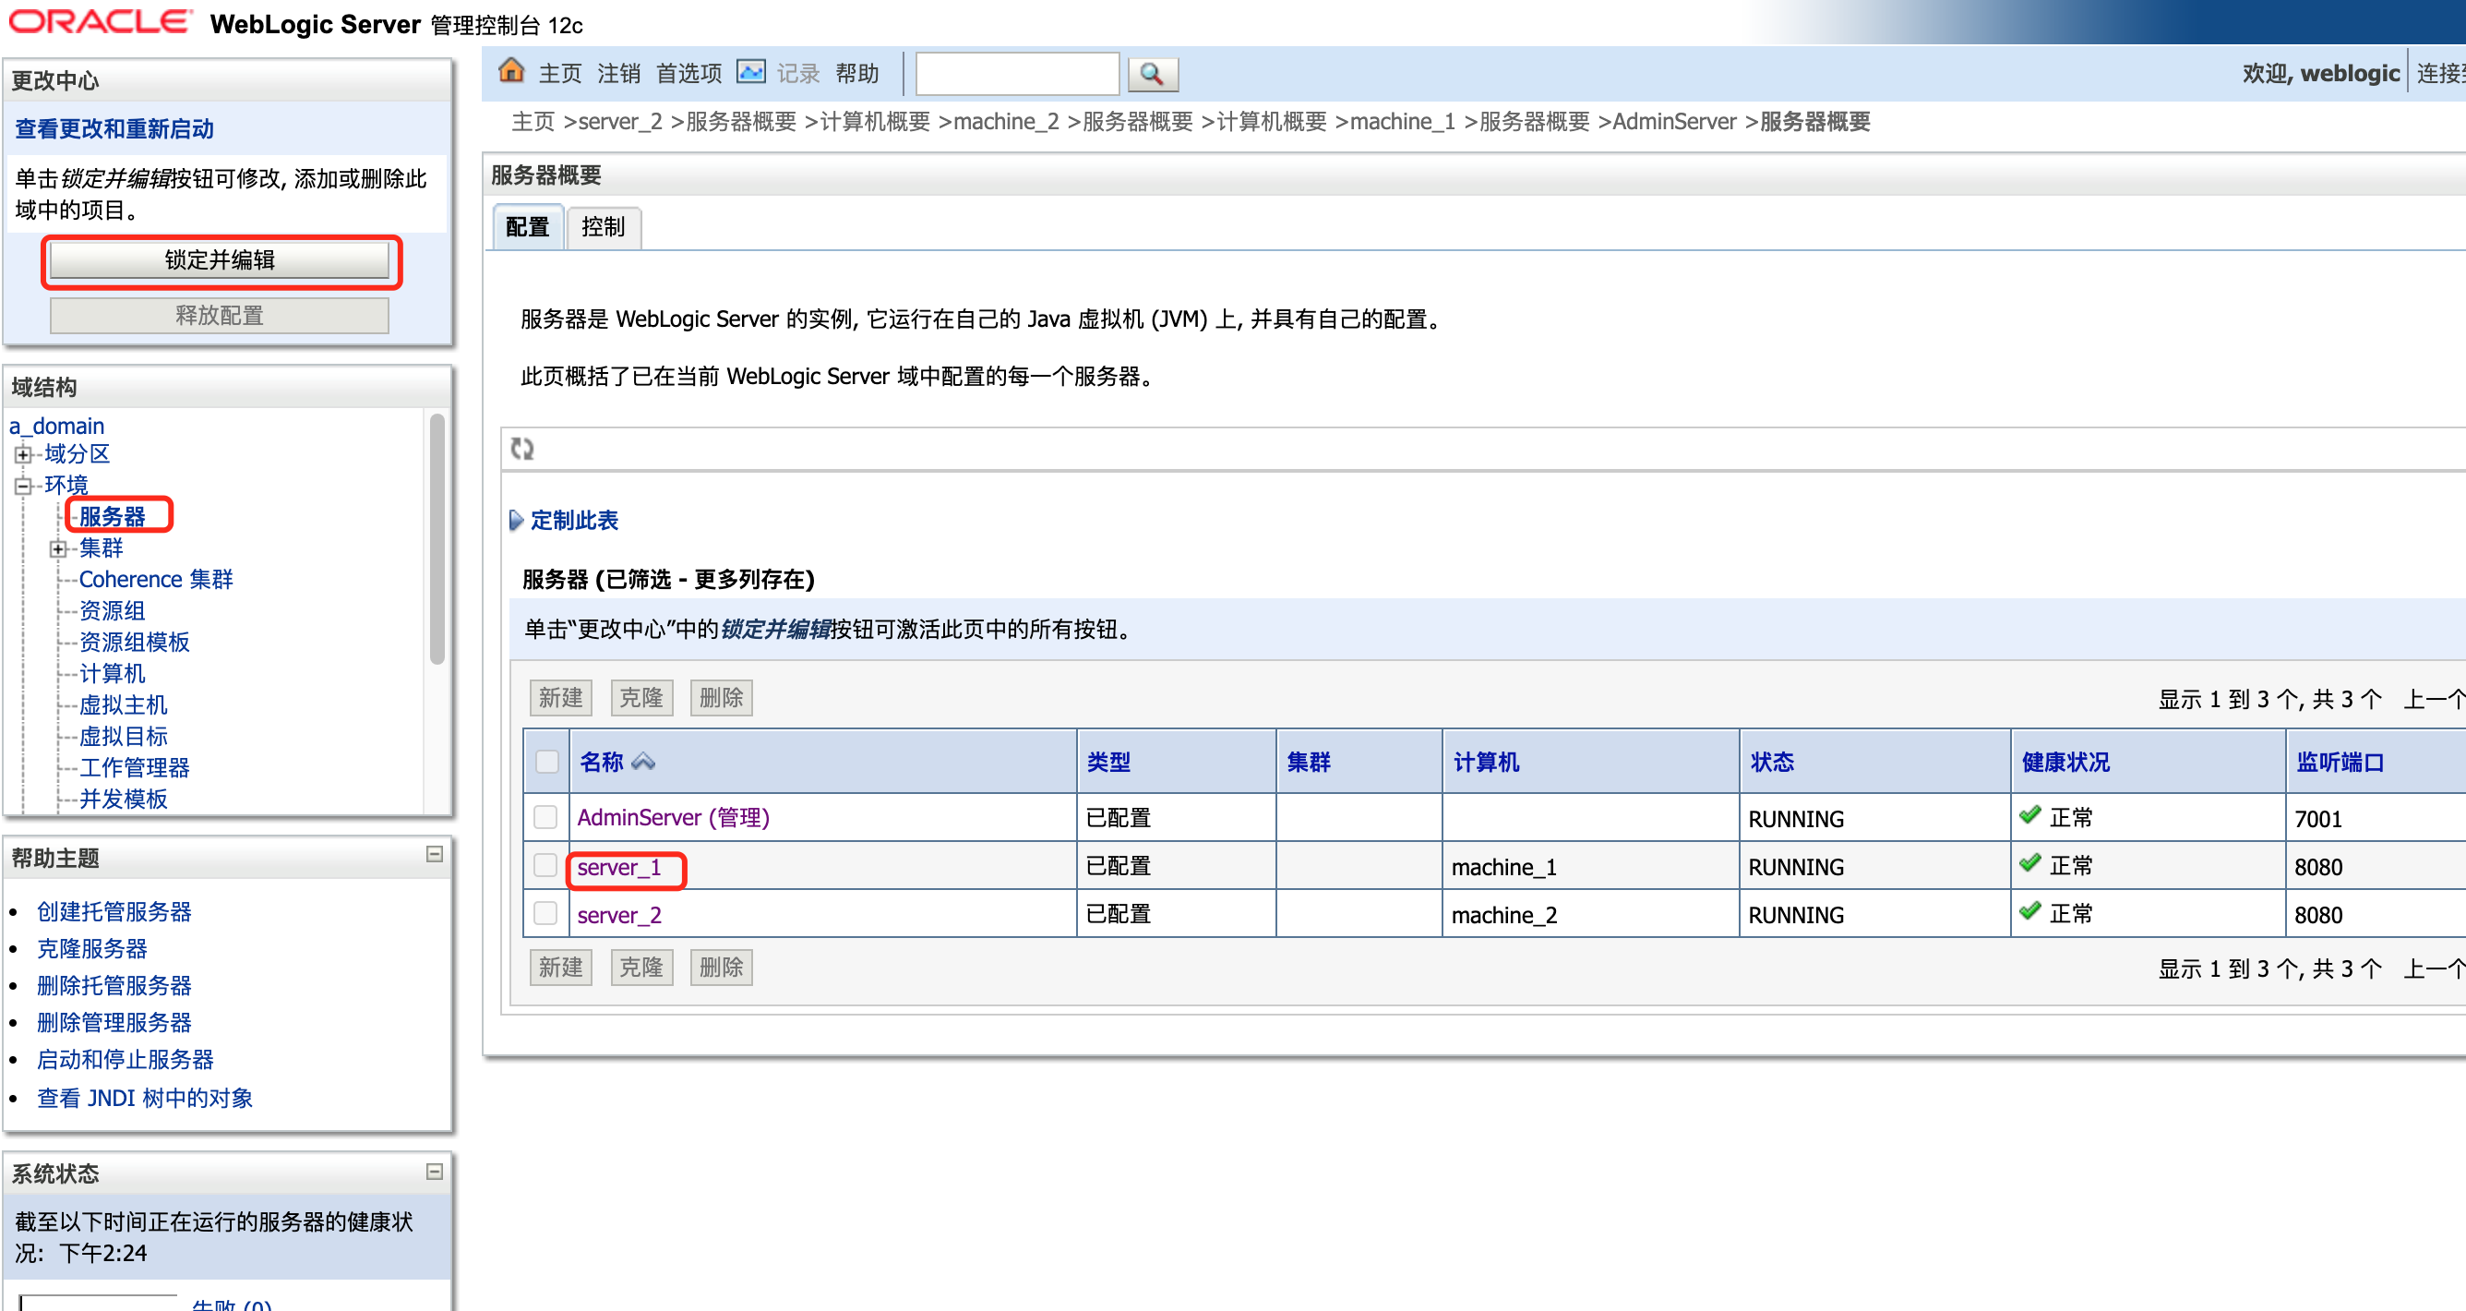Toggle the select-all checkbox in table header
The width and height of the screenshot is (2466, 1311).
click(x=546, y=763)
